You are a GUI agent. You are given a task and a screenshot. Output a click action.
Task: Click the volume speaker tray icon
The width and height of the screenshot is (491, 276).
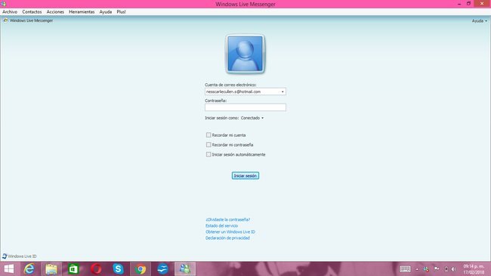click(x=454, y=269)
